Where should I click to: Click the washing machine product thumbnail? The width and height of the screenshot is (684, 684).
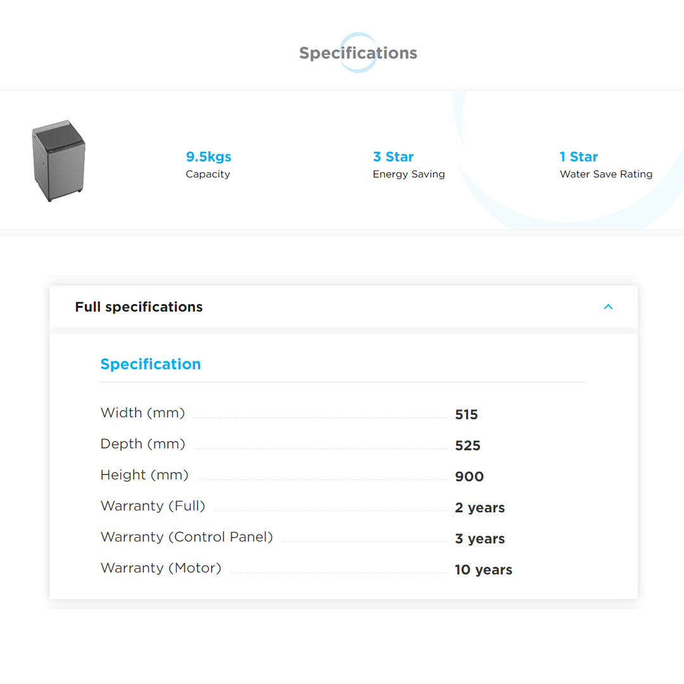[x=58, y=160]
